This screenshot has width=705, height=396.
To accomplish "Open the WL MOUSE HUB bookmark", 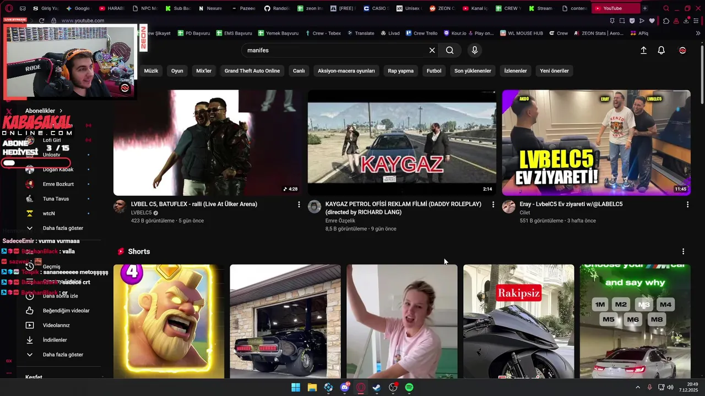I will (x=522, y=33).
